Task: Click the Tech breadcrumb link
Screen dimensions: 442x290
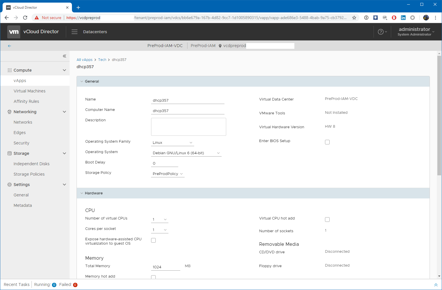Action: click(x=102, y=60)
